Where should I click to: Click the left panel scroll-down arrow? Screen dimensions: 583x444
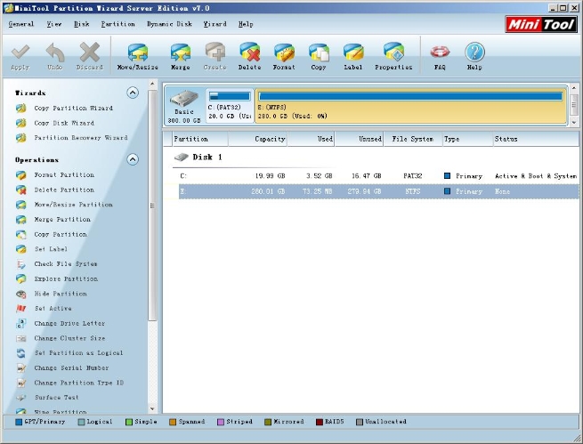click(152, 408)
